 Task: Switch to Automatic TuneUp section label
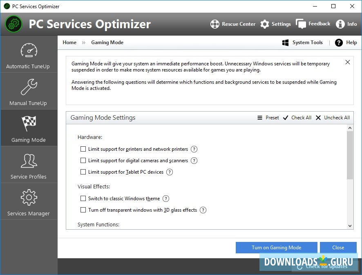[x=28, y=67]
